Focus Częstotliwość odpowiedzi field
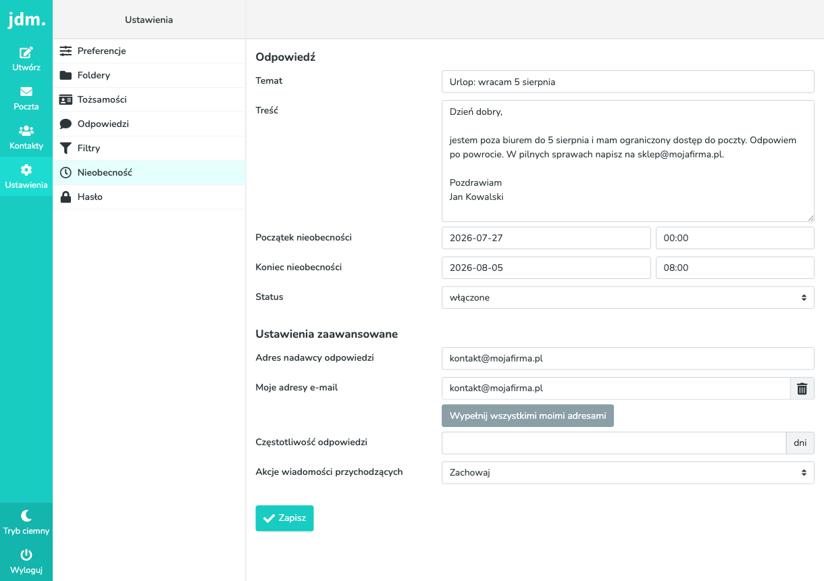The height and width of the screenshot is (581, 824). [x=614, y=443]
